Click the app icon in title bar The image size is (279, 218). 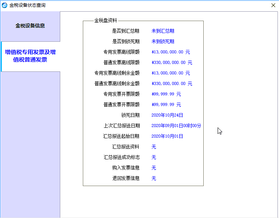[5, 5]
